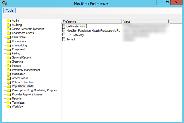
Task: Click the Reports folder icon
Action: point(9,98)
